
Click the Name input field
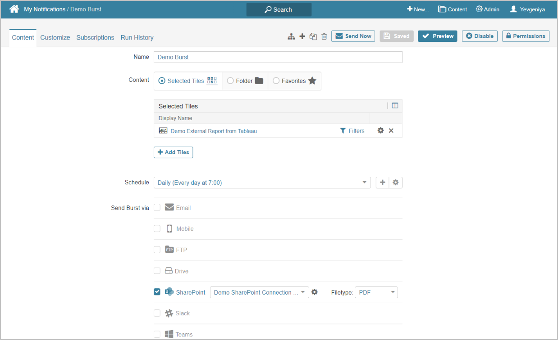[278, 57]
